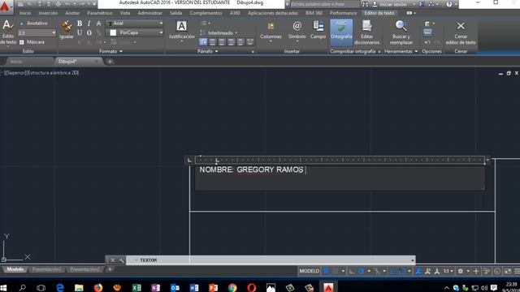Open the Símbolo insert menu
Viewport: 520px width, 292px height.
coord(297,31)
